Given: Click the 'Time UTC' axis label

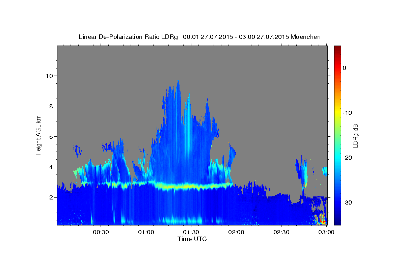Looking at the screenshot, I should pyautogui.click(x=192, y=239).
